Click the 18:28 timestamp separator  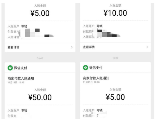pos(115,58)
